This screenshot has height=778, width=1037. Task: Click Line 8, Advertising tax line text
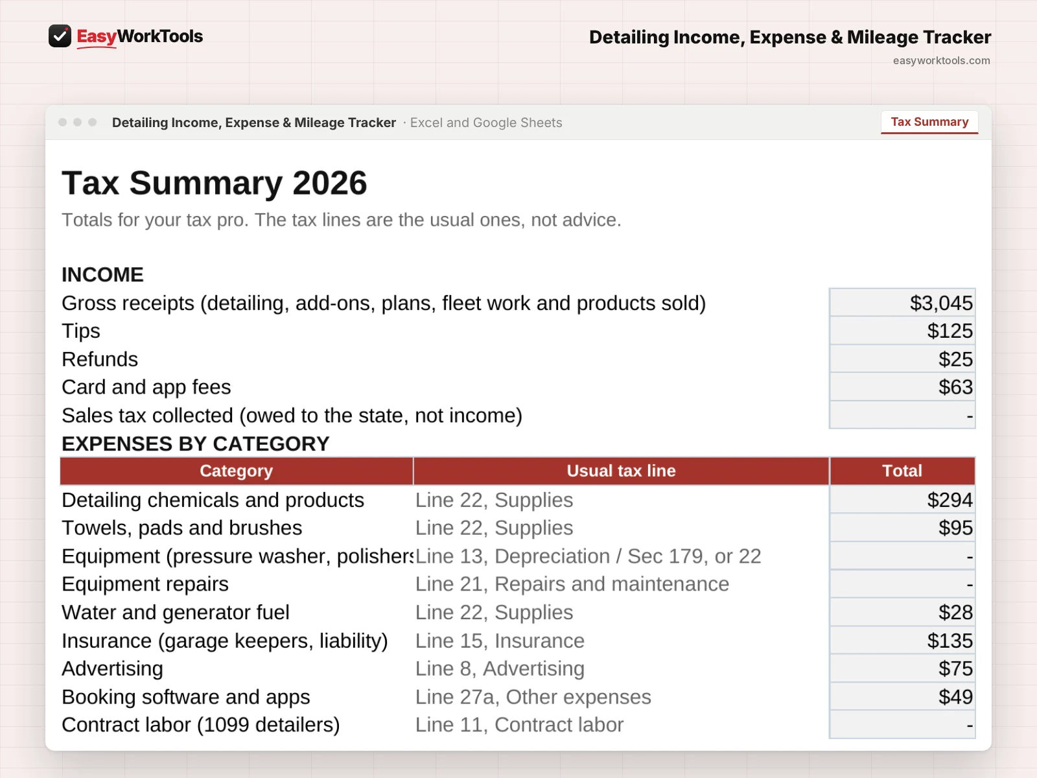(500, 668)
